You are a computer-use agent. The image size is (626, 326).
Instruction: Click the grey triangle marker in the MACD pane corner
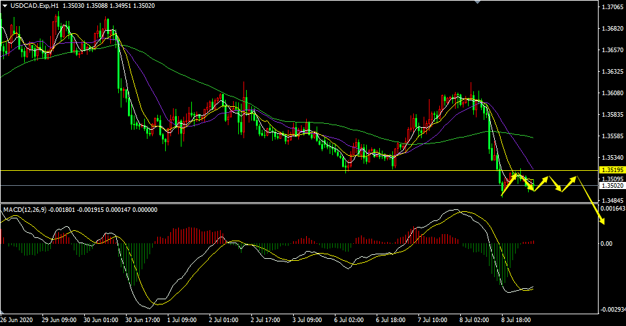[x=3, y=312]
